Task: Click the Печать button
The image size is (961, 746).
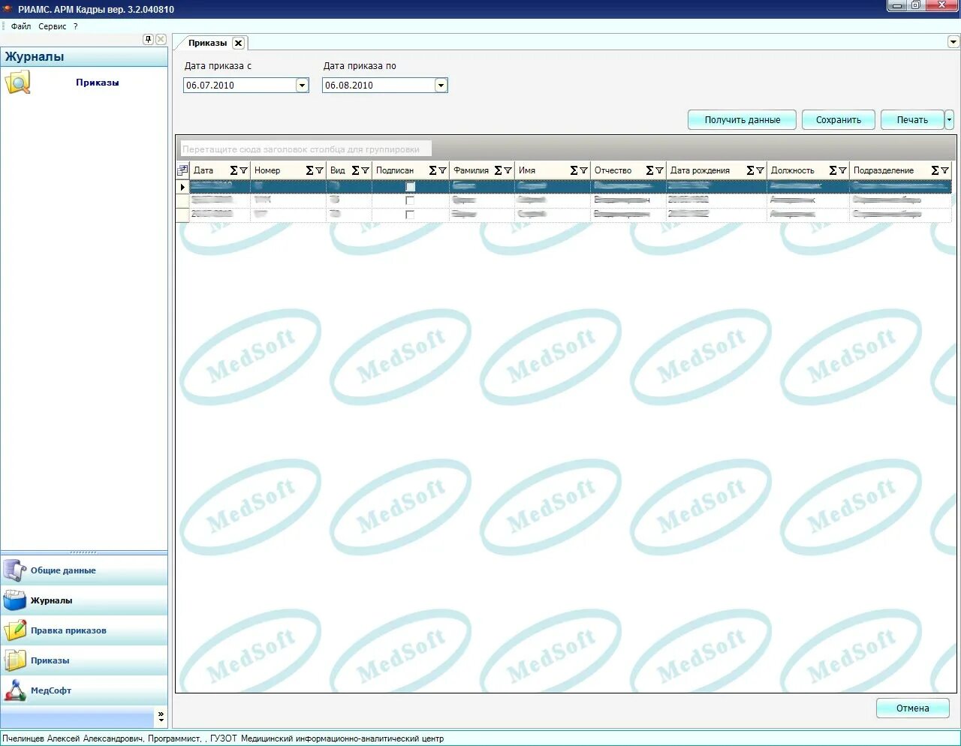Action: click(912, 119)
